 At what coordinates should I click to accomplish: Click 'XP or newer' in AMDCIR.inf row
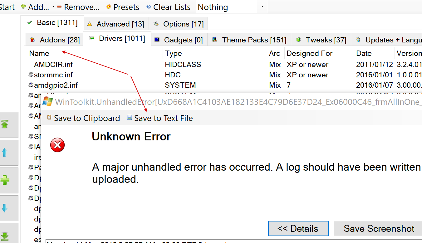(x=307, y=65)
